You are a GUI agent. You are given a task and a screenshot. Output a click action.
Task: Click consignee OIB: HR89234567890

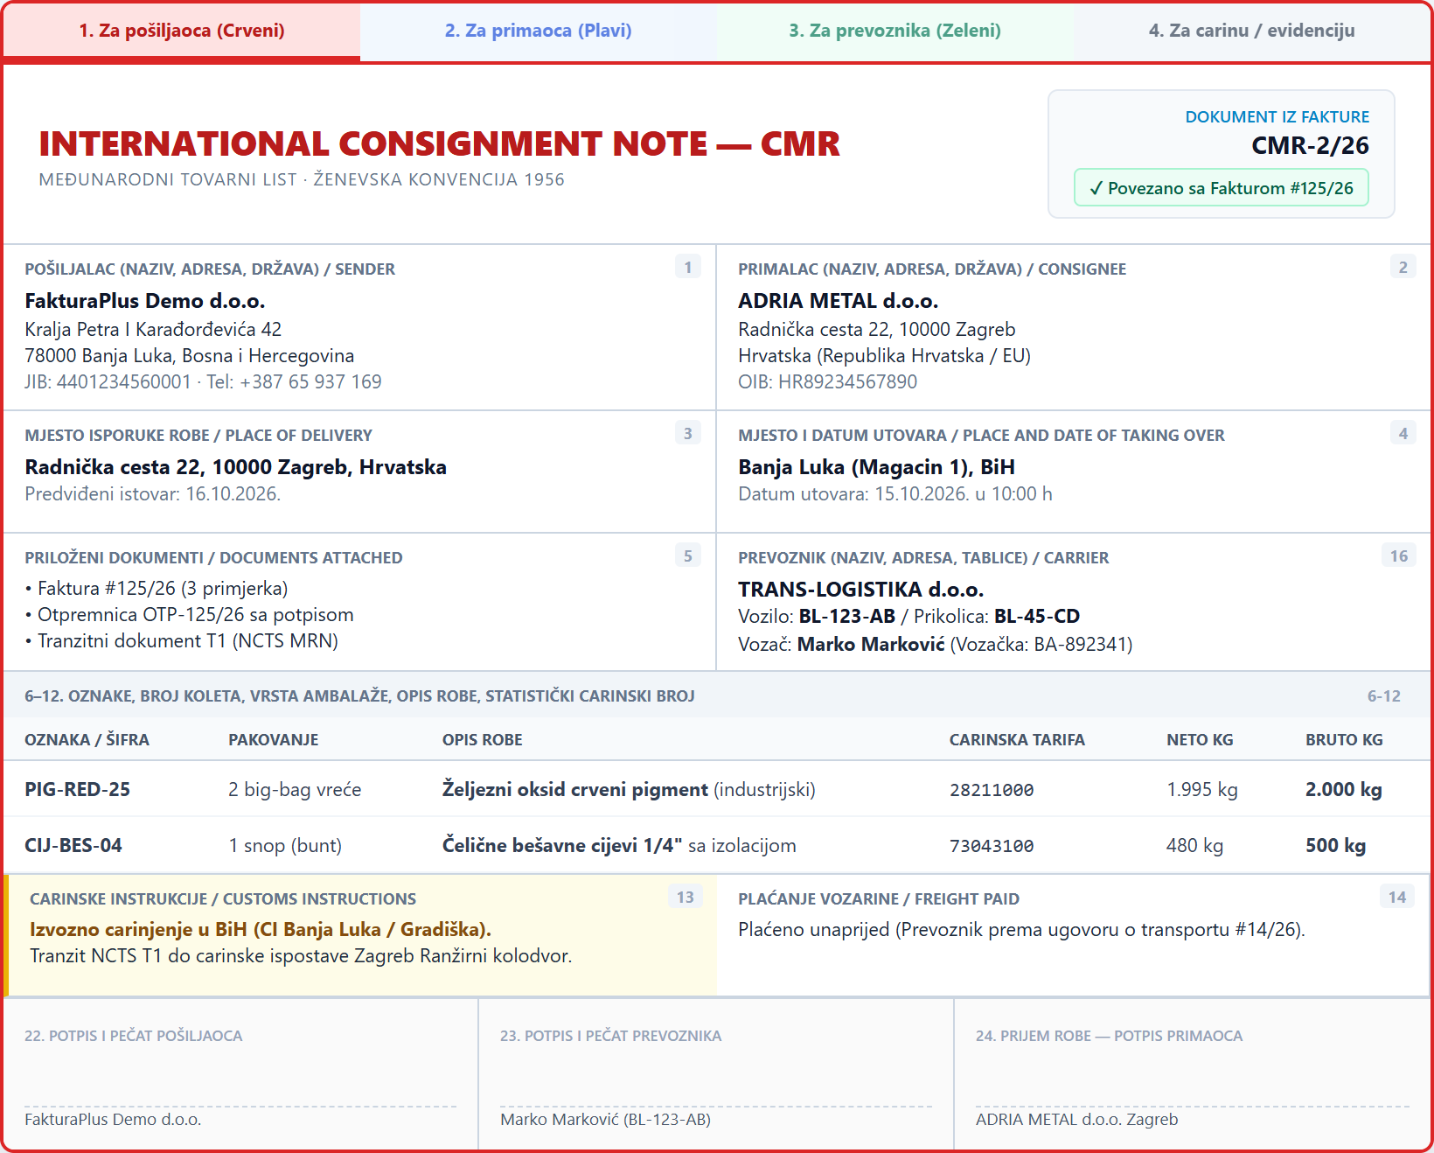pos(827,381)
